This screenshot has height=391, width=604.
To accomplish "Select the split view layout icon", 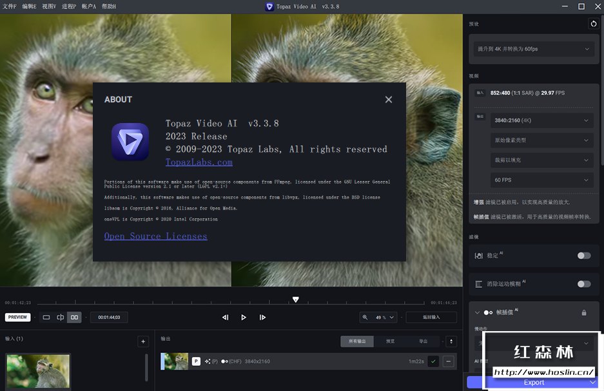I will click(60, 317).
